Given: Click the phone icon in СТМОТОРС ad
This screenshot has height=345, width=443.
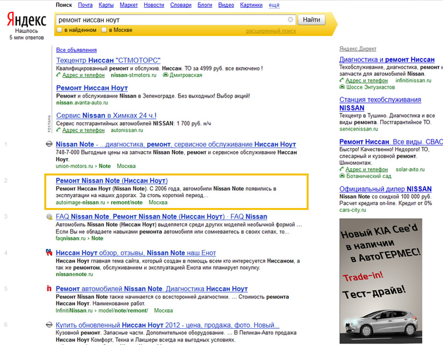Looking at the screenshot, I should pyautogui.click(x=59, y=75).
